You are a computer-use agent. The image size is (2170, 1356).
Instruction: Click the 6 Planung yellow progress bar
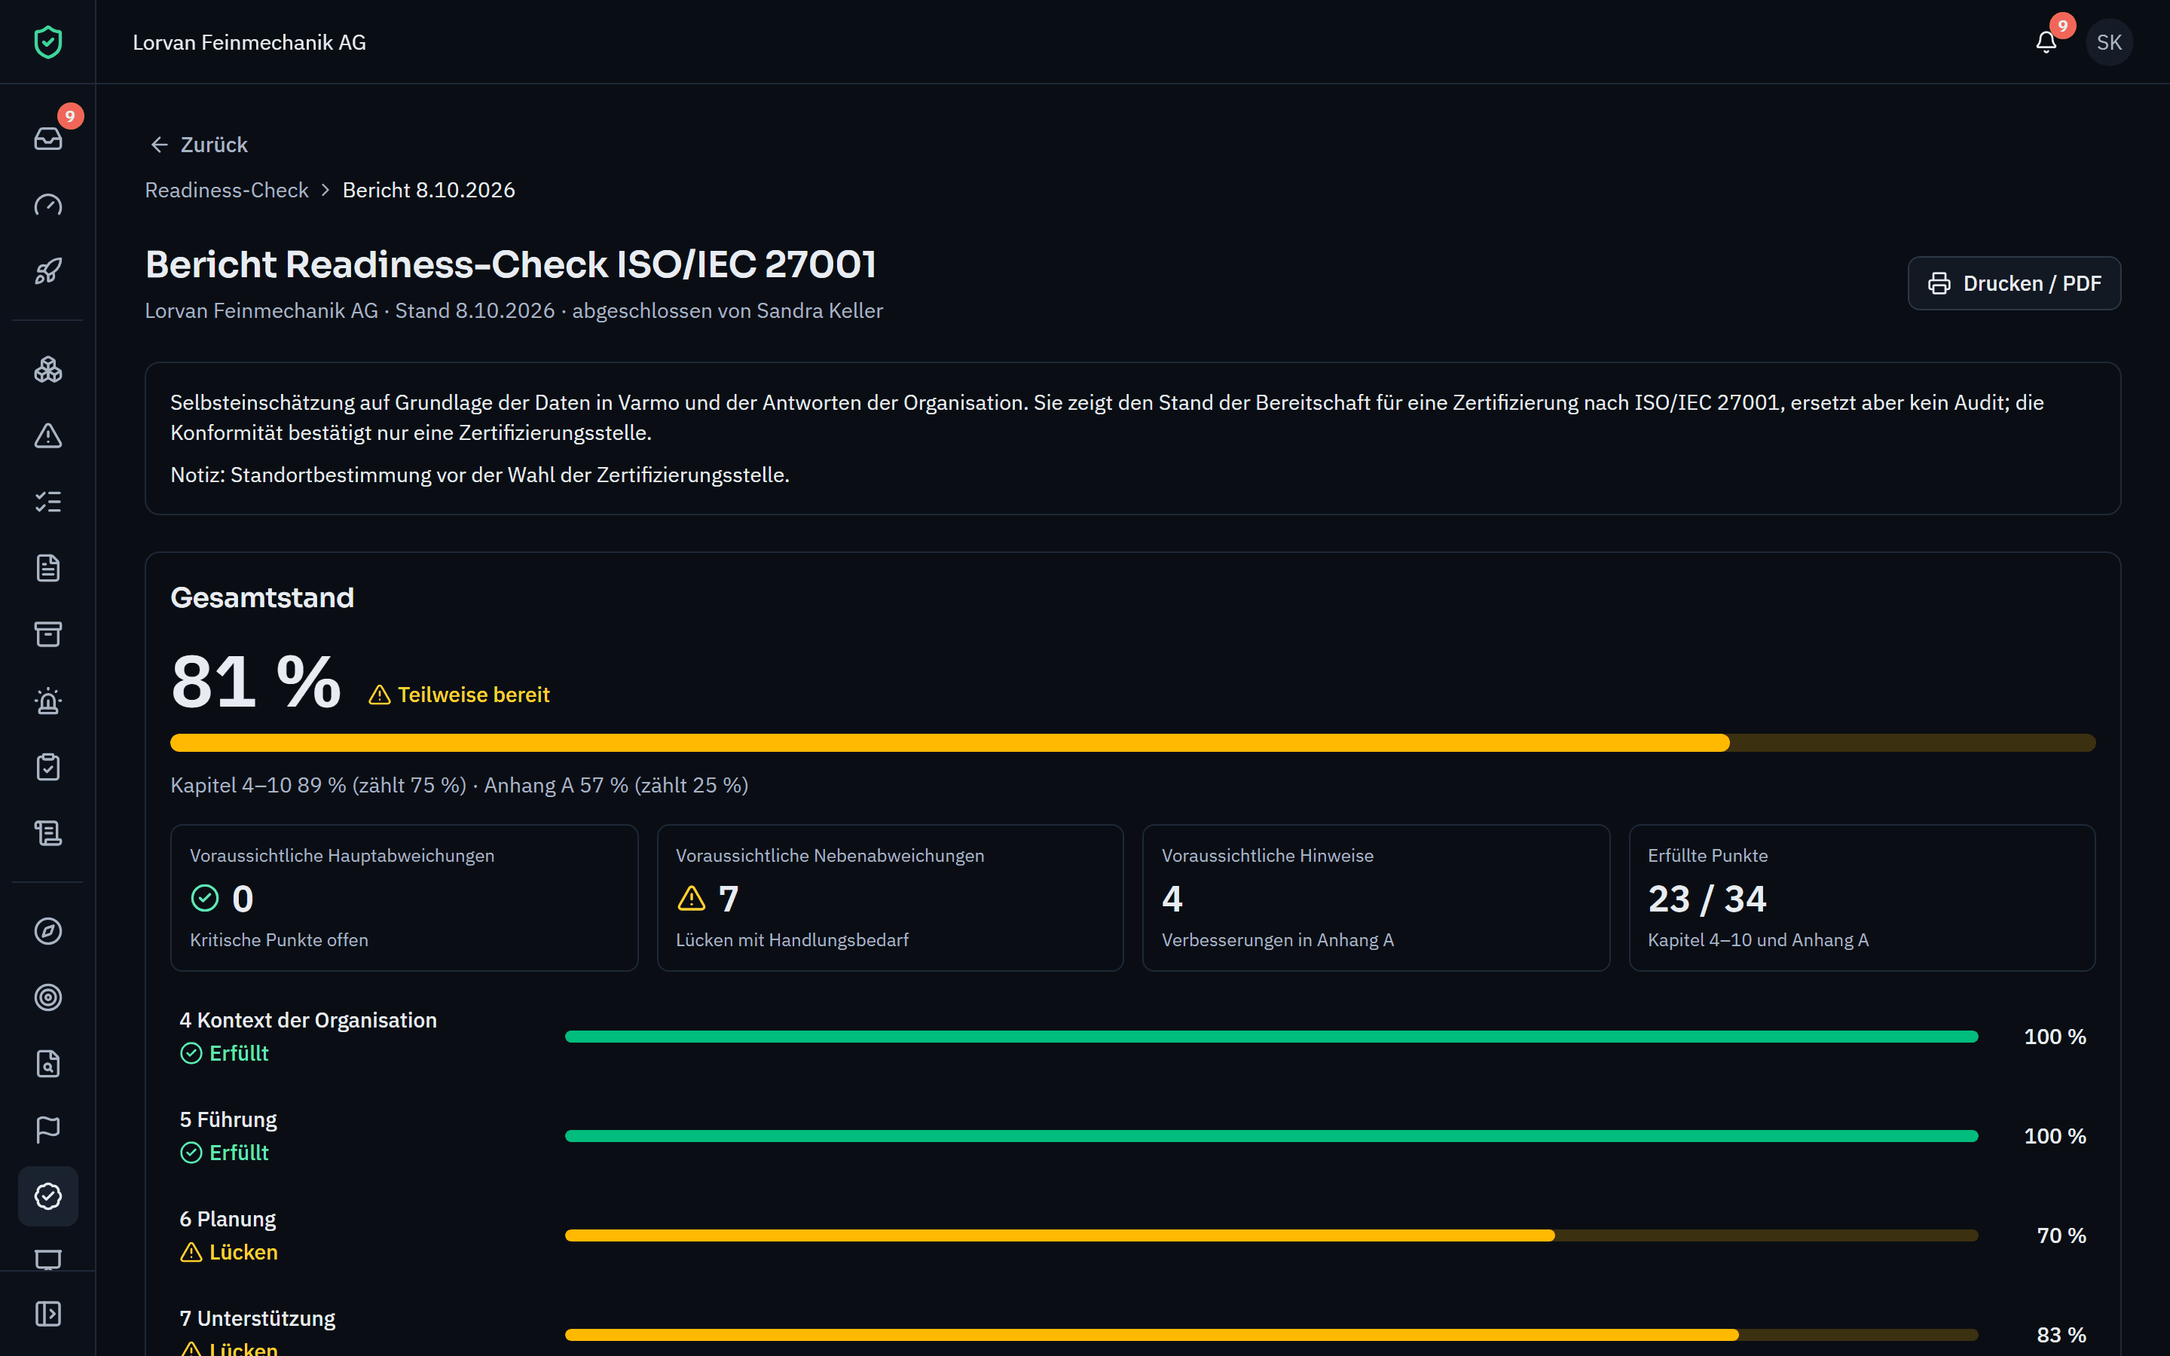1272,1235
